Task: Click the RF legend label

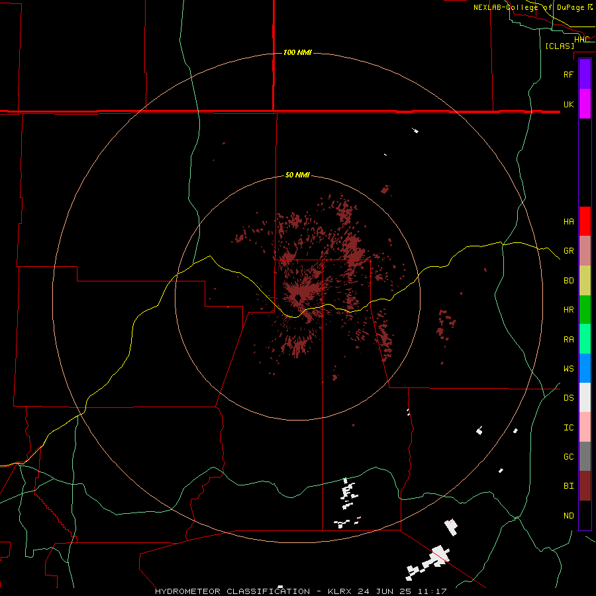Action: point(568,74)
